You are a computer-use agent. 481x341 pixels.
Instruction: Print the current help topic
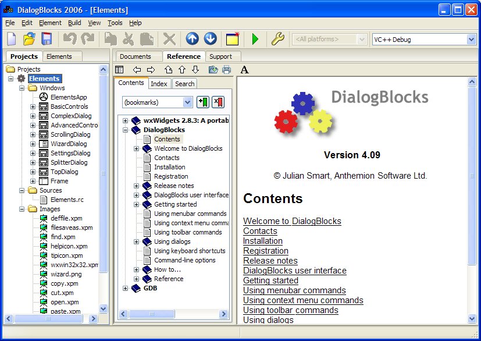pos(226,69)
